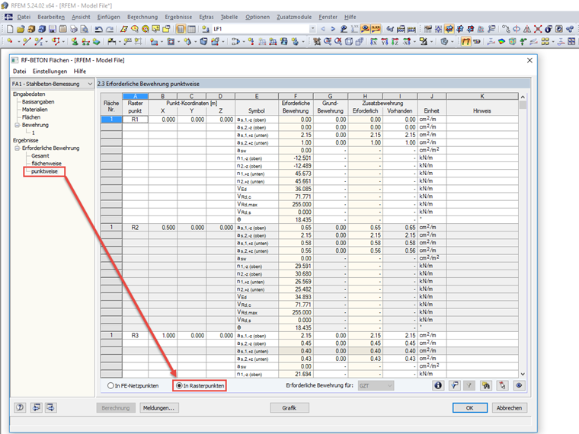Select In Rasterpunkten radio button
The width and height of the screenshot is (579, 434).
coord(179,386)
